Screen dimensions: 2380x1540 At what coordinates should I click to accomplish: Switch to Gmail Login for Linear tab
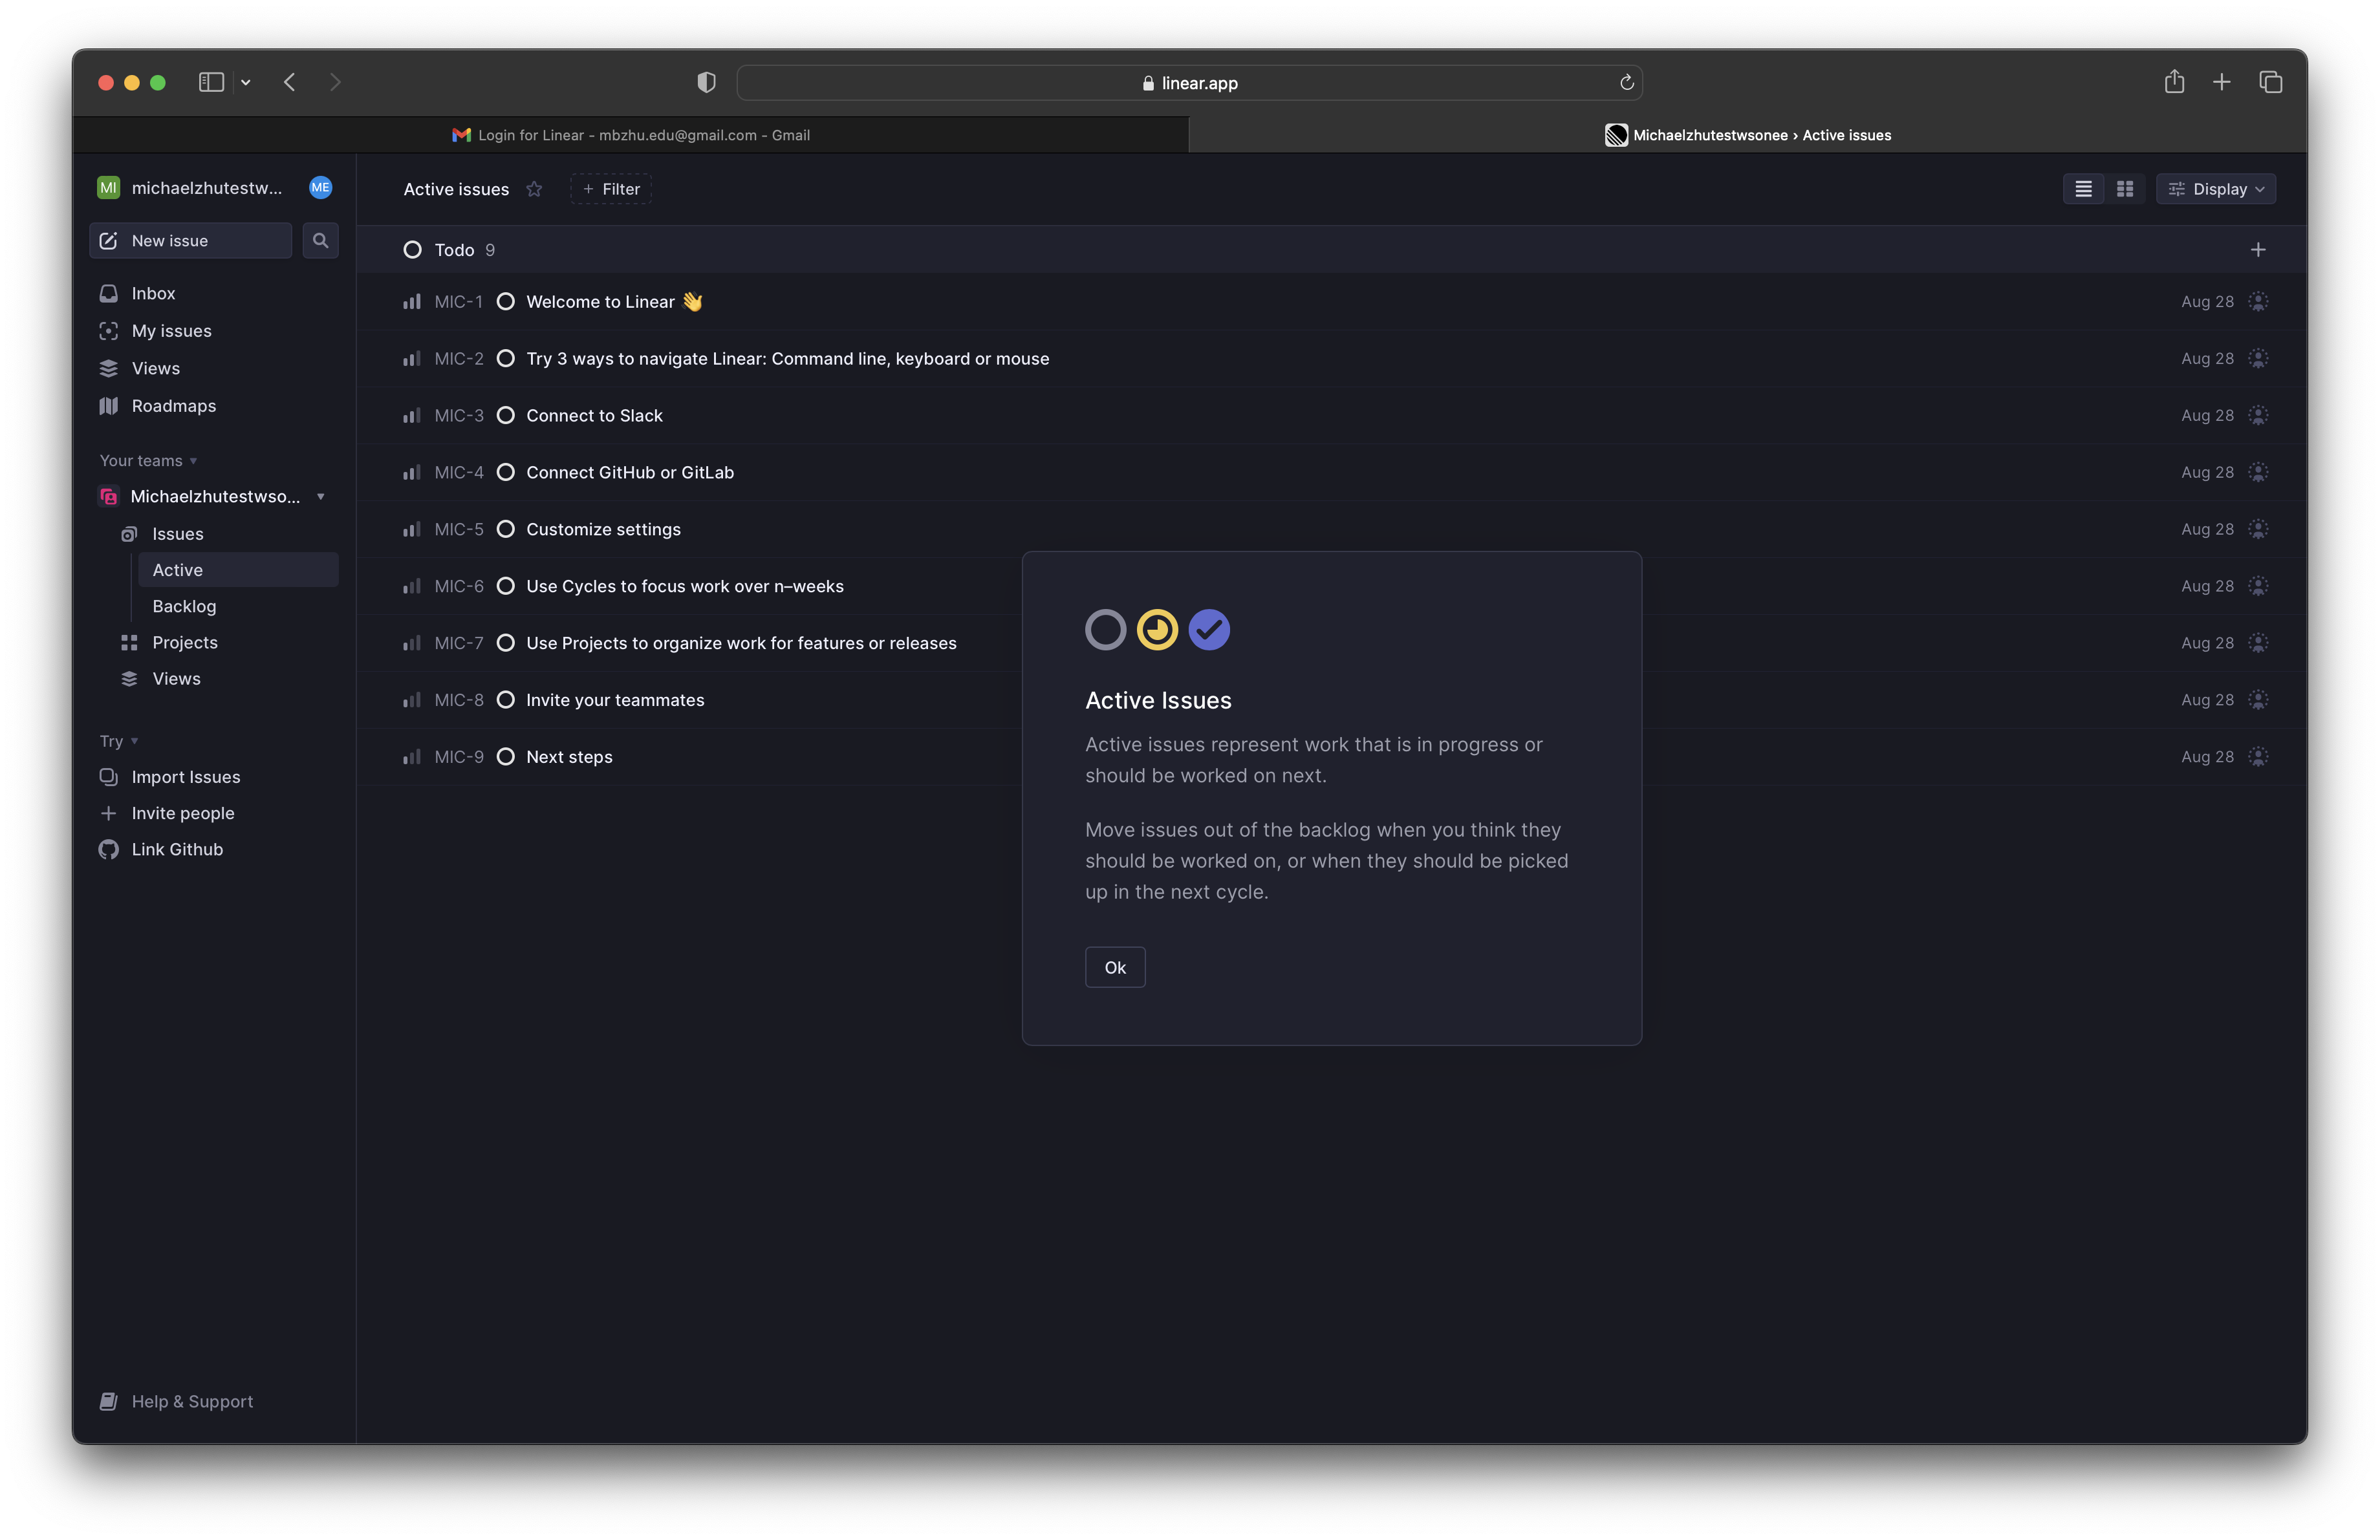[x=631, y=135]
